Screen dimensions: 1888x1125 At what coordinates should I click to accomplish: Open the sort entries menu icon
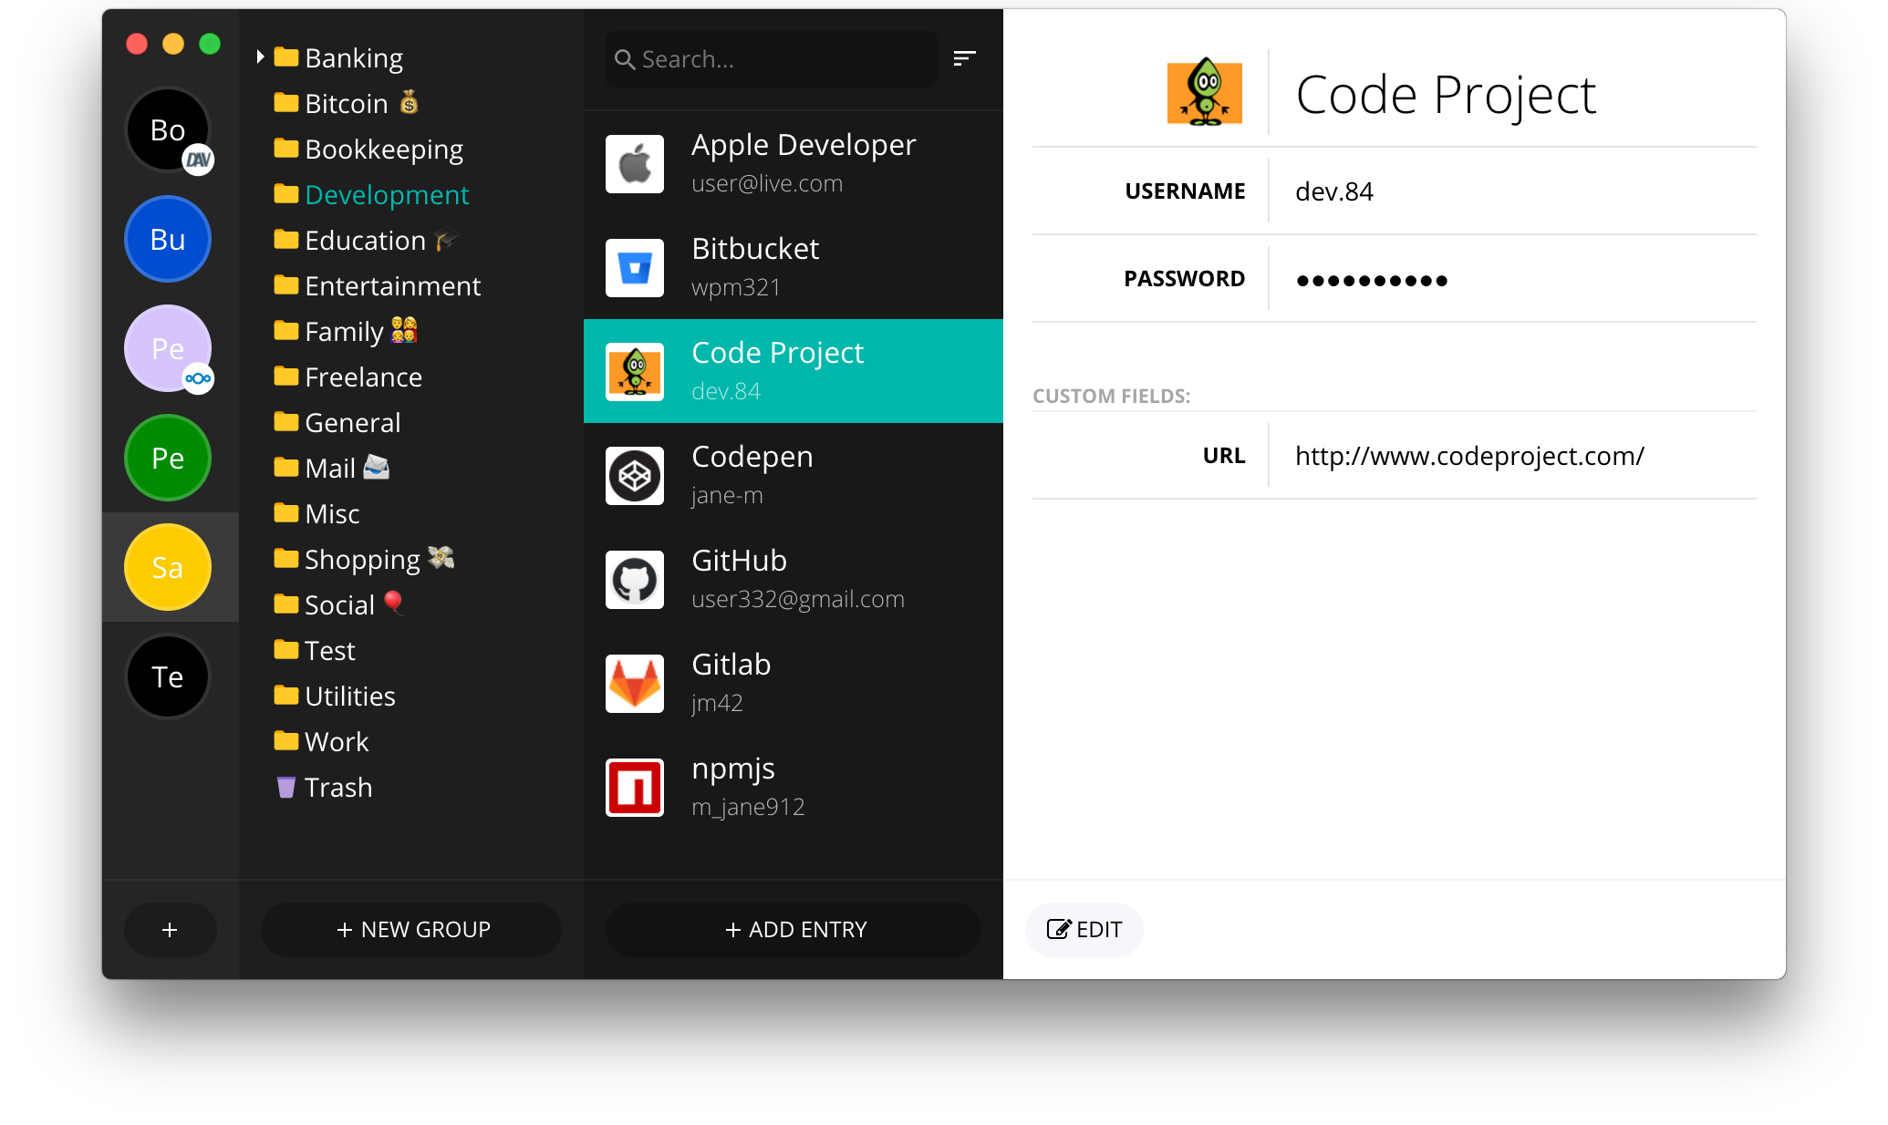tap(964, 58)
